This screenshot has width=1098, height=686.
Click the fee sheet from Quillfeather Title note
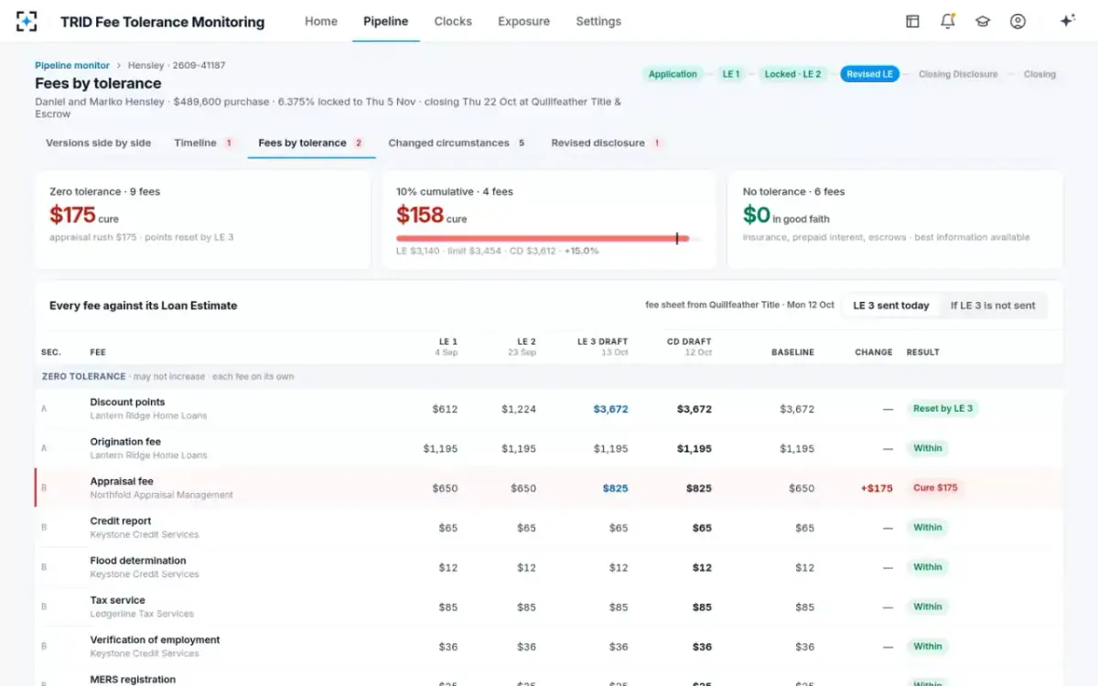[x=740, y=305]
